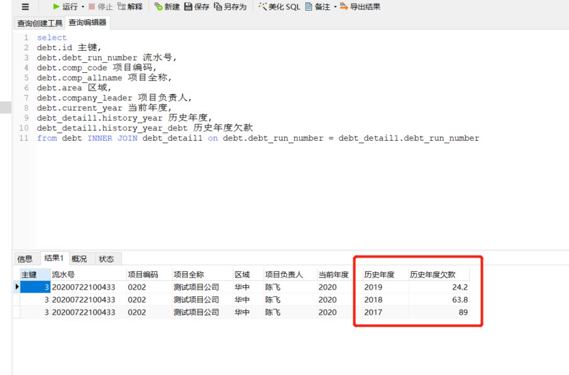Viewport: 569px width, 375px height.
Task: Export results with 导出结果
Action: [x=360, y=6]
